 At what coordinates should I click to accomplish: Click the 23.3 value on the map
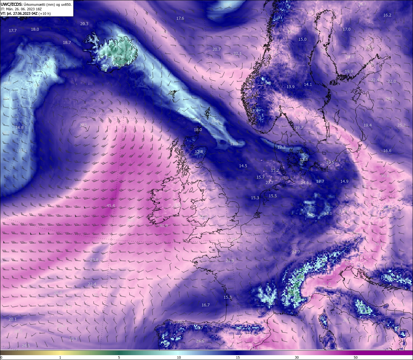pyautogui.click(x=73, y=339)
